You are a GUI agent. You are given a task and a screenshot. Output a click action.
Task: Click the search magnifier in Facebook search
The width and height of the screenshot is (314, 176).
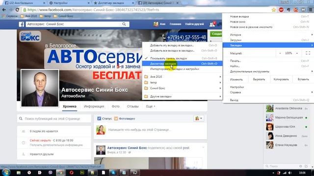click(124, 24)
